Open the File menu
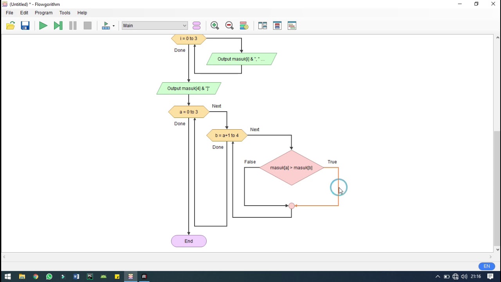 coord(10,13)
